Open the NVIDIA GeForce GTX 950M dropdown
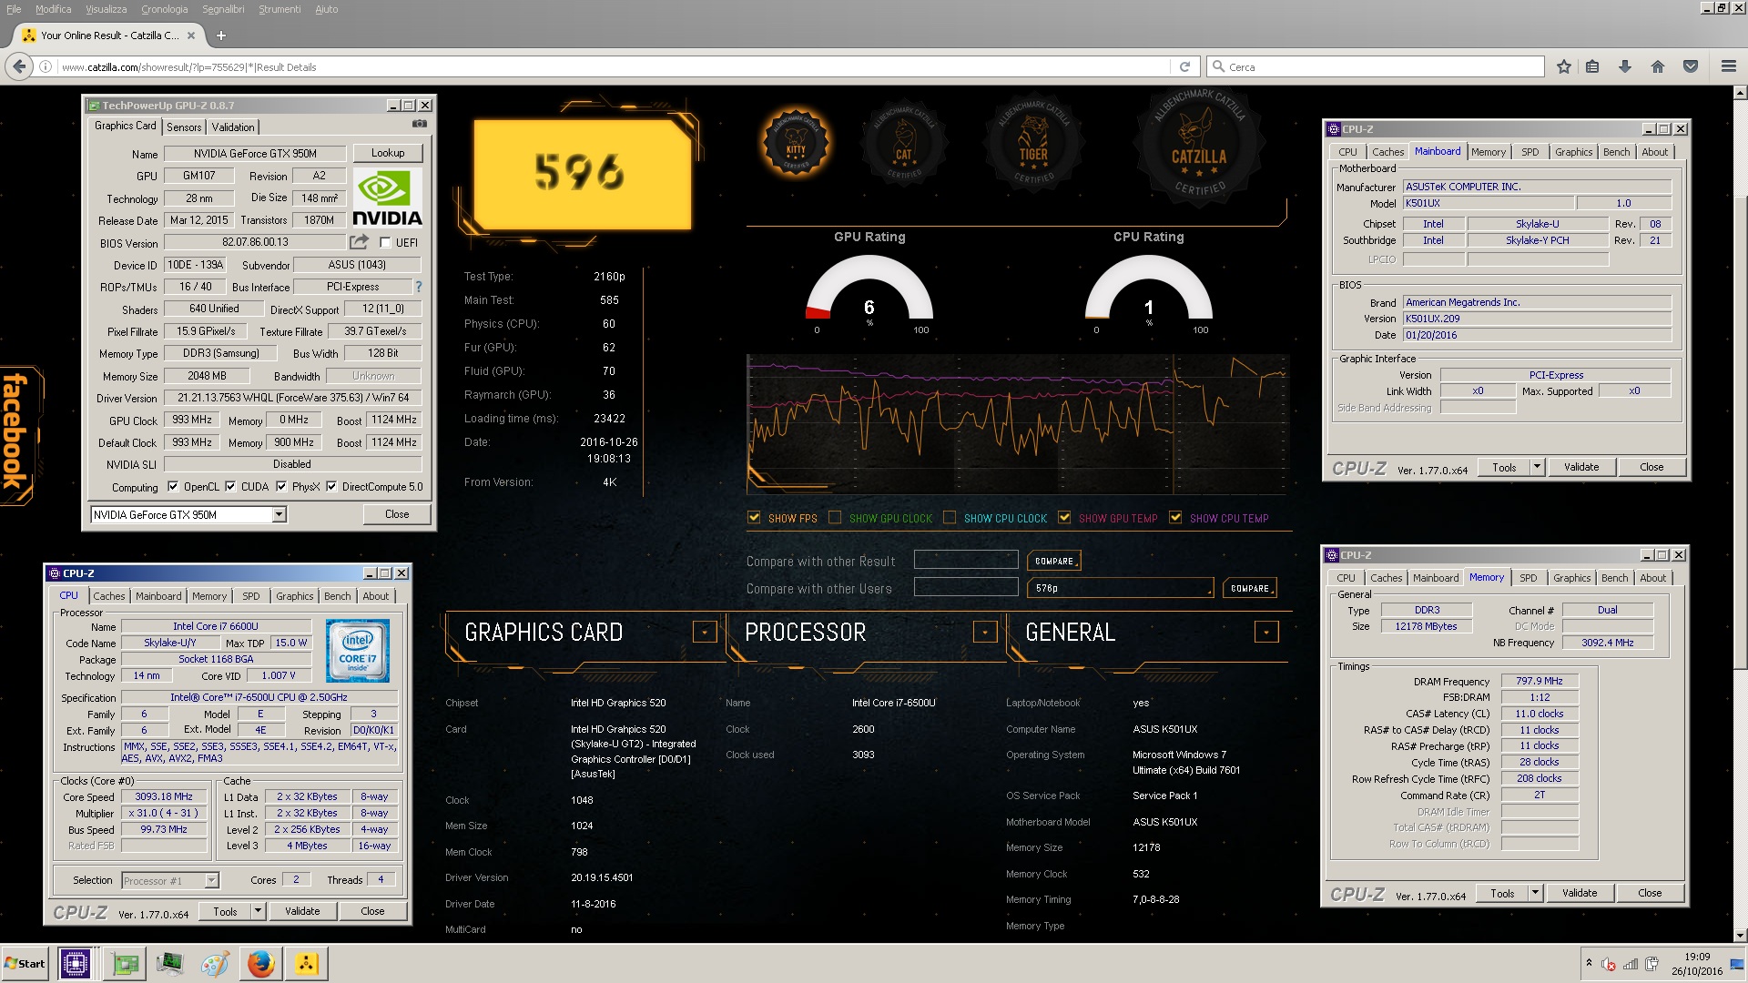Screen dimensions: 1748x983 tap(188, 514)
